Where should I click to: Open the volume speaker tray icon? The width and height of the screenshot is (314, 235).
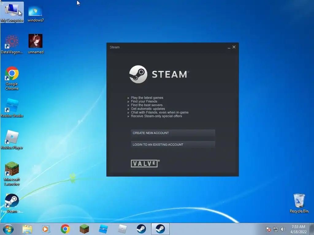(x=283, y=229)
